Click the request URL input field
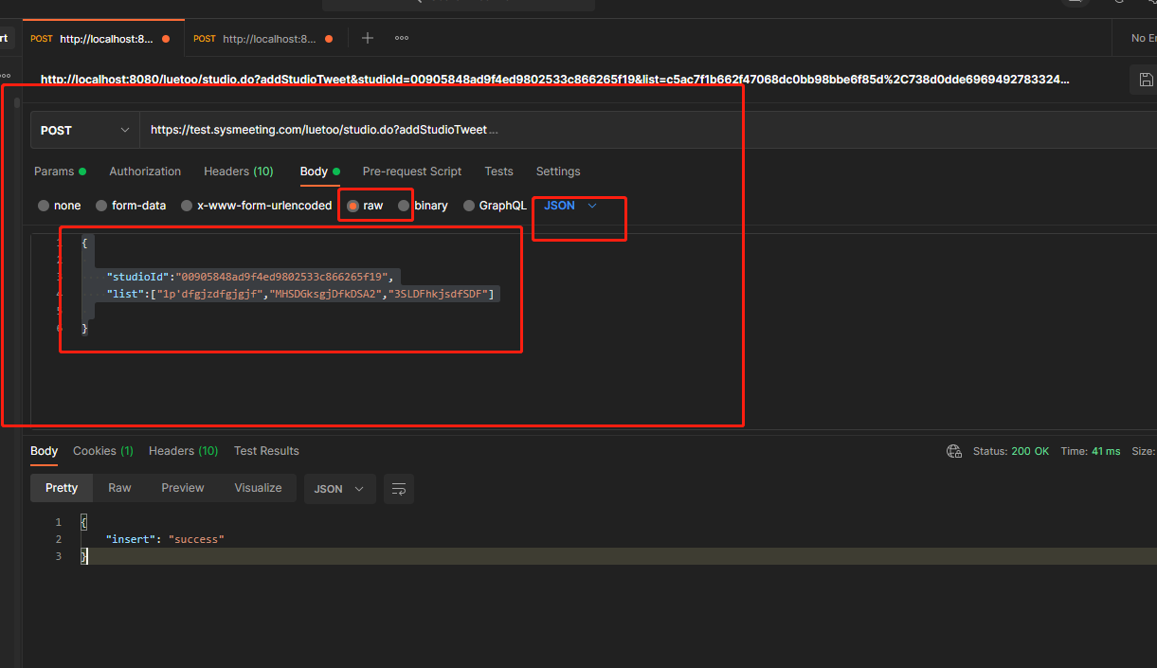 pos(647,130)
